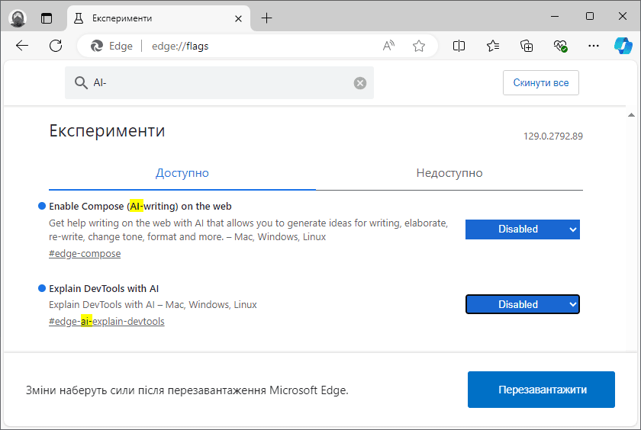
Task: Click the Експерименти page heading
Action: point(107,130)
